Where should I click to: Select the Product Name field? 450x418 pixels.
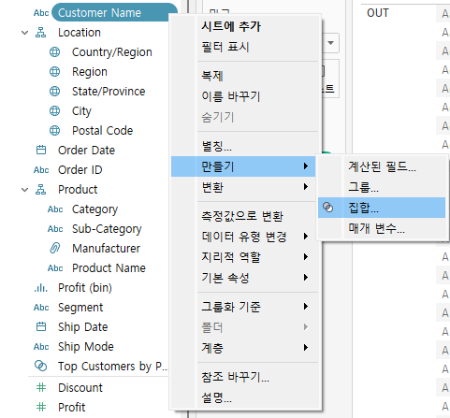point(109,268)
